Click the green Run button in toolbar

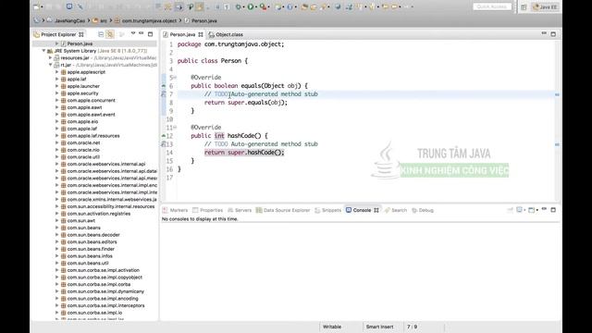click(x=251, y=6)
